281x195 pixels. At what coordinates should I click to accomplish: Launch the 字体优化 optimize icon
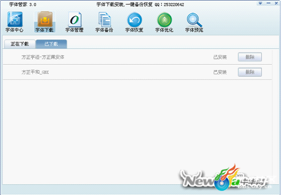[x=164, y=22]
